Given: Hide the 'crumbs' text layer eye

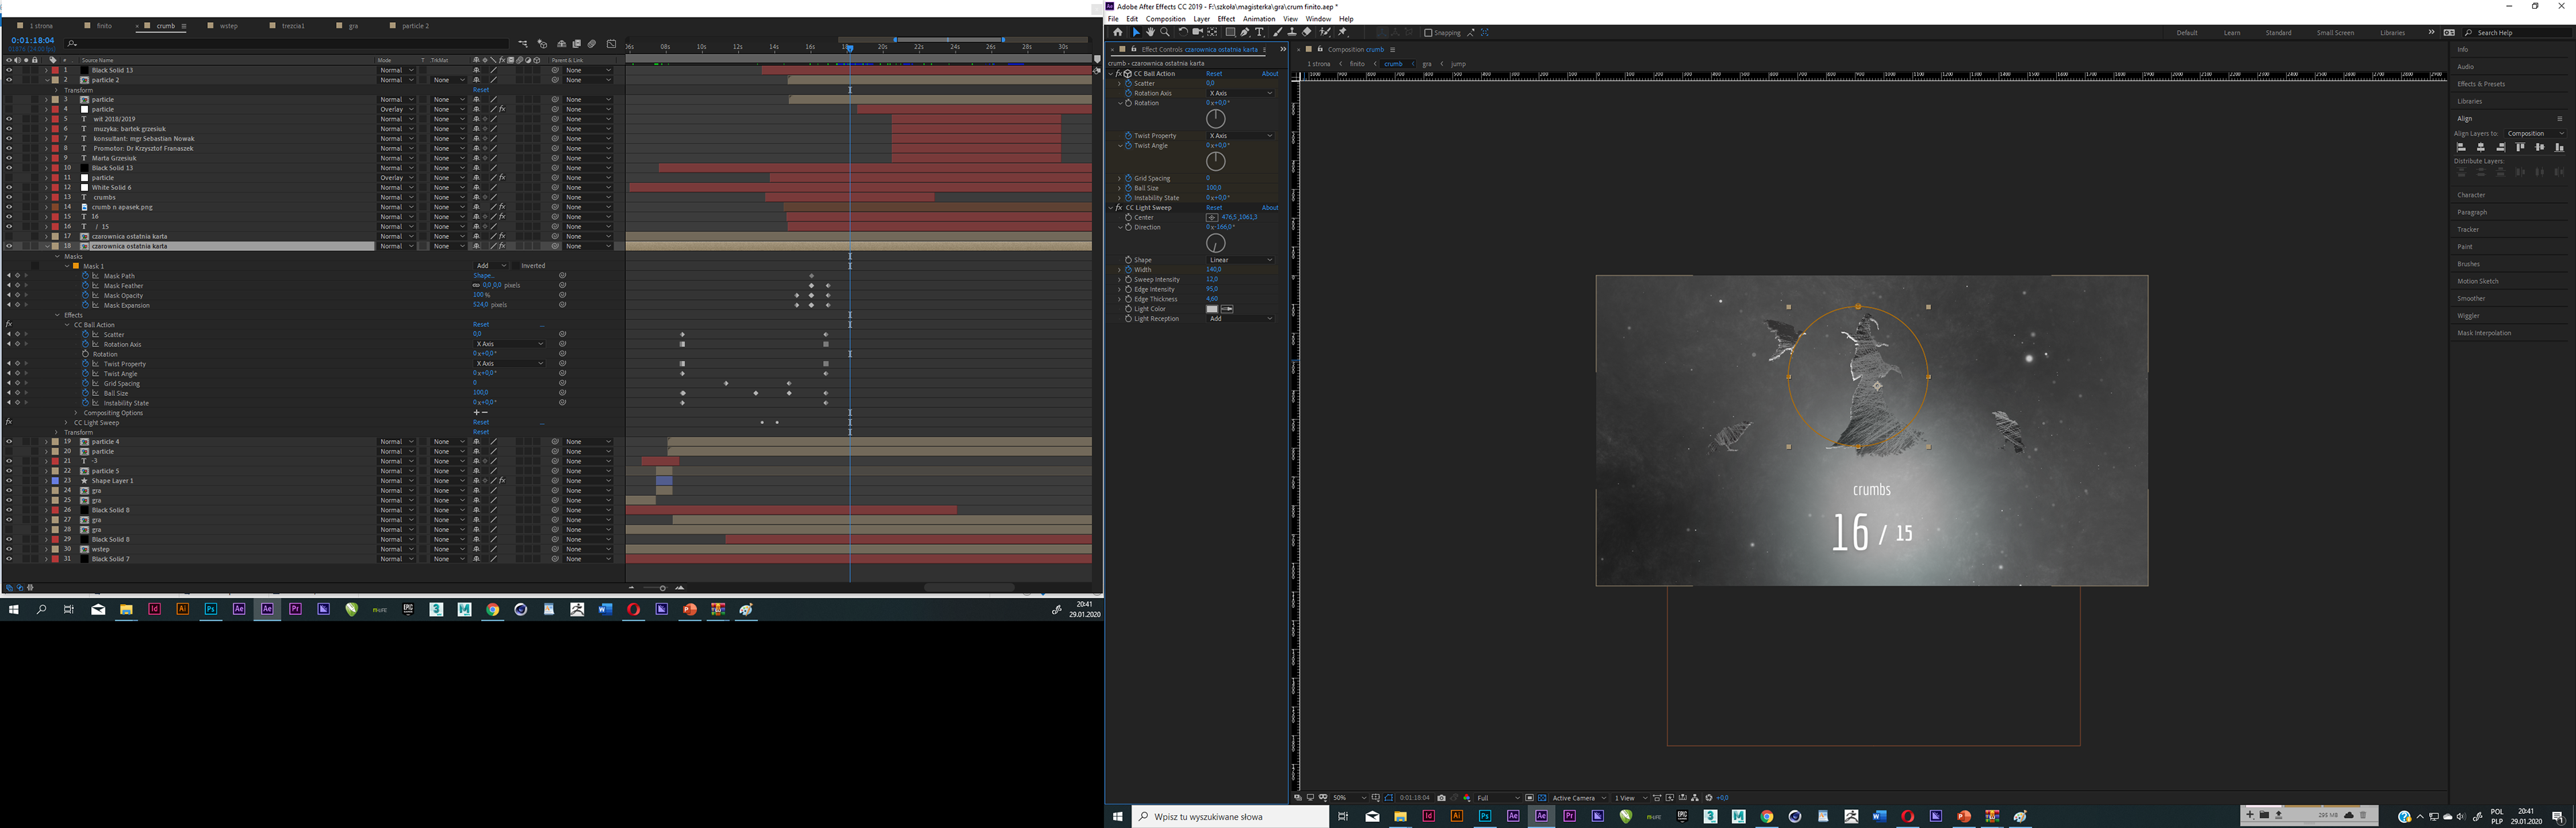Looking at the screenshot, I should [9, 197].
